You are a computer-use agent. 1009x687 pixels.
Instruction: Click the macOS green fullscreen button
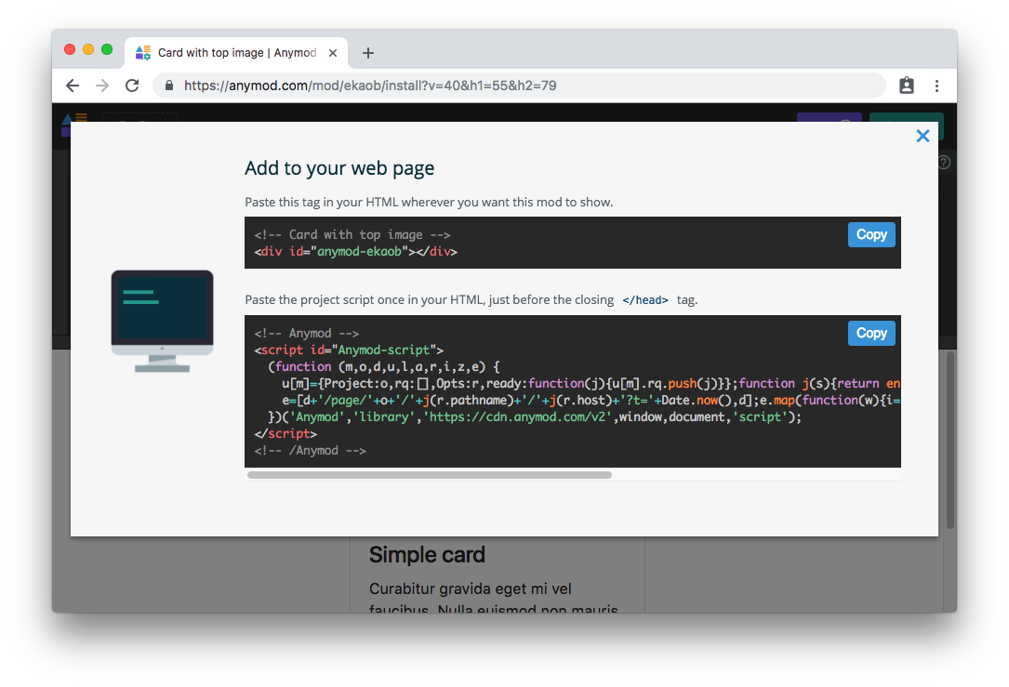coord(107,49)
